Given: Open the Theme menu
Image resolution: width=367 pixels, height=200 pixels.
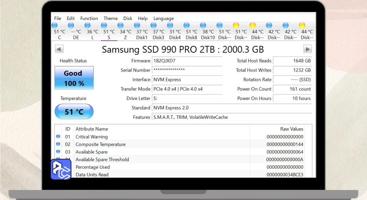Looking at the screenshot, I should point(111,18).
